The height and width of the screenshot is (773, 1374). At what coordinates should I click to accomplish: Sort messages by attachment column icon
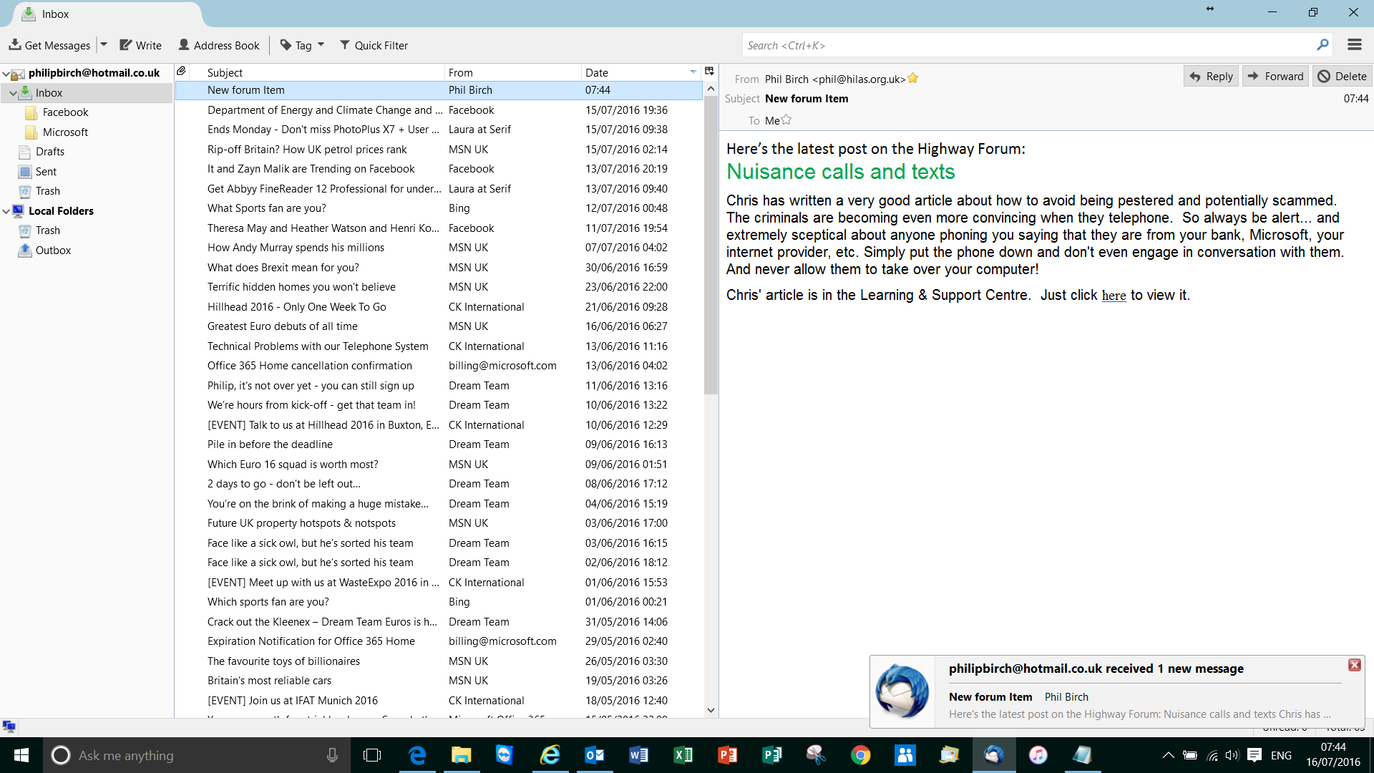pos(182,72)
